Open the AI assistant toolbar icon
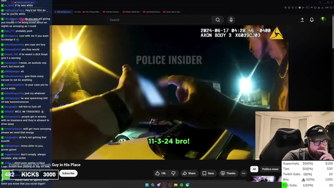Screen dimensions: 334x188 pos(327,8)
